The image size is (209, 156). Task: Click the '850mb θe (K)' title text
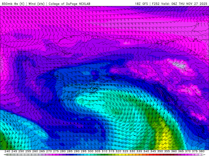point(13,4)
